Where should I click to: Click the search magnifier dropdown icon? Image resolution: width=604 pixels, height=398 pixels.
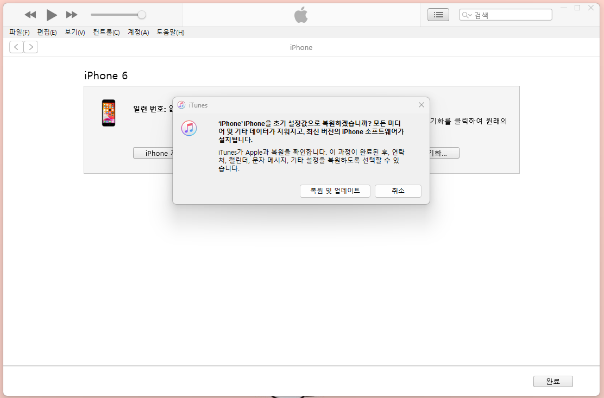point(467,15)
